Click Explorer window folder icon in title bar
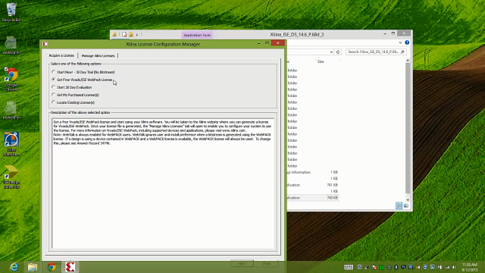Viewport: 485px width, 273px height. pos(114,34)
